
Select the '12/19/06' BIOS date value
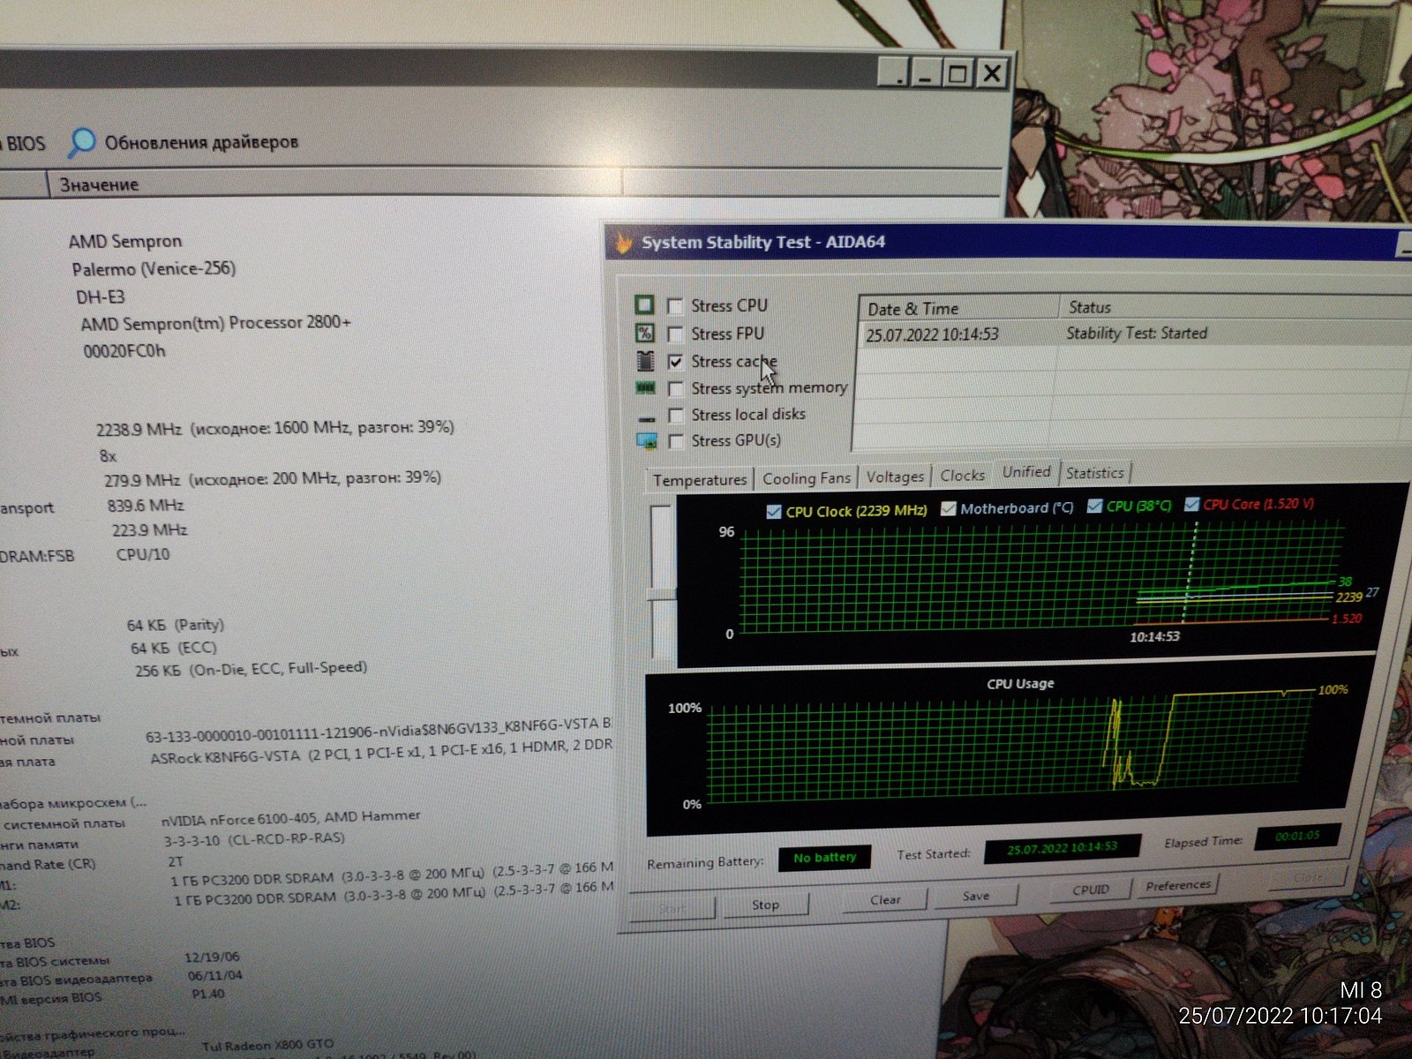[x=212, y=958]
